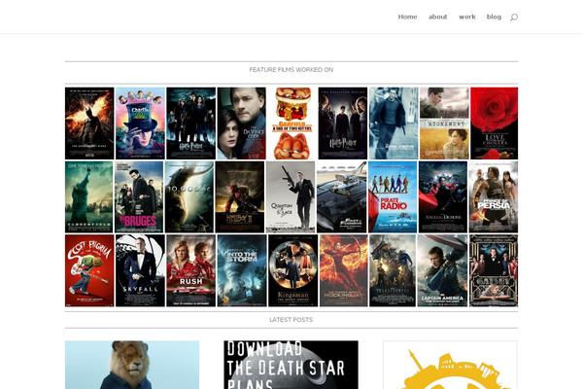Open the about menu item
583x389 pixels.
[x=437, y=17]
